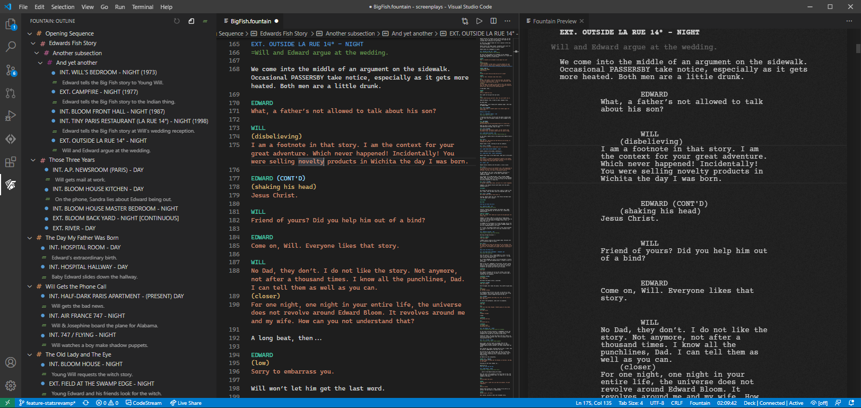
Task: Click line number 175 in the gutter
Action: click(x=234, y=145)
